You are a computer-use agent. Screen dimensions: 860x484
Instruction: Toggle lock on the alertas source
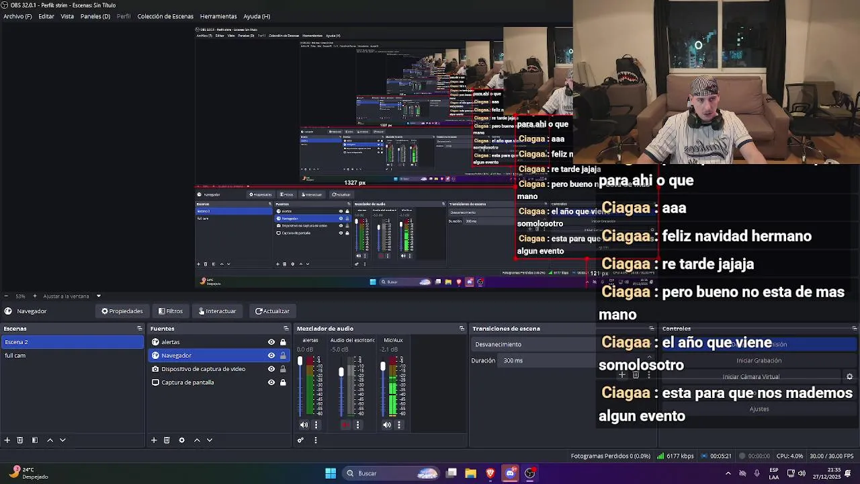[x=283, y=342]
